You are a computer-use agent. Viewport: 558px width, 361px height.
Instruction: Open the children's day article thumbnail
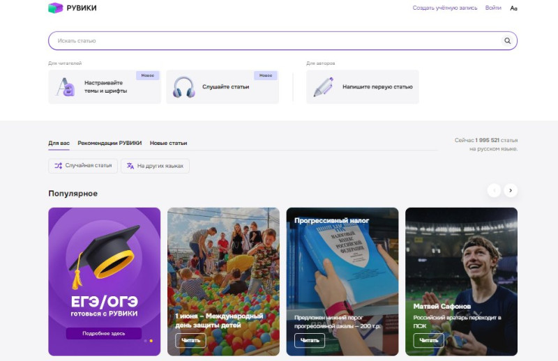click(x=223, y=265)
